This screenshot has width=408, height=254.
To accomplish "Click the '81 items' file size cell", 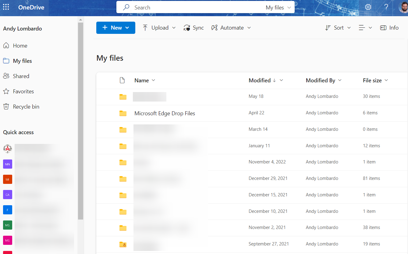I will pyautogui.click(x=371, y=178).
